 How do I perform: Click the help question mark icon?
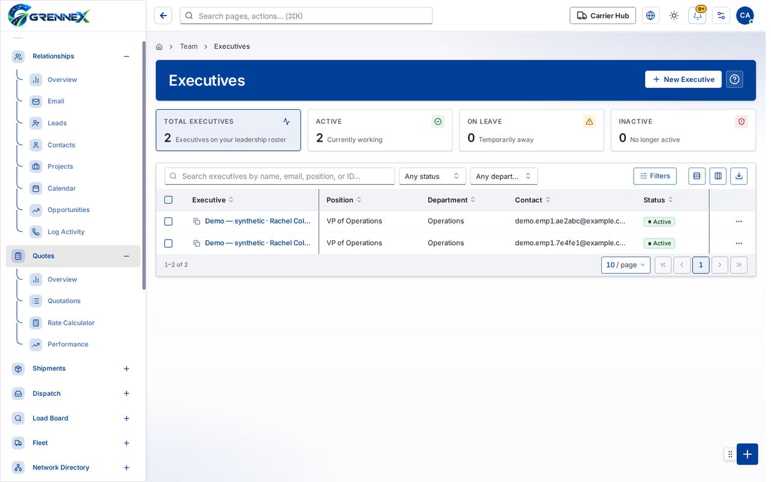tap(734, 80)
